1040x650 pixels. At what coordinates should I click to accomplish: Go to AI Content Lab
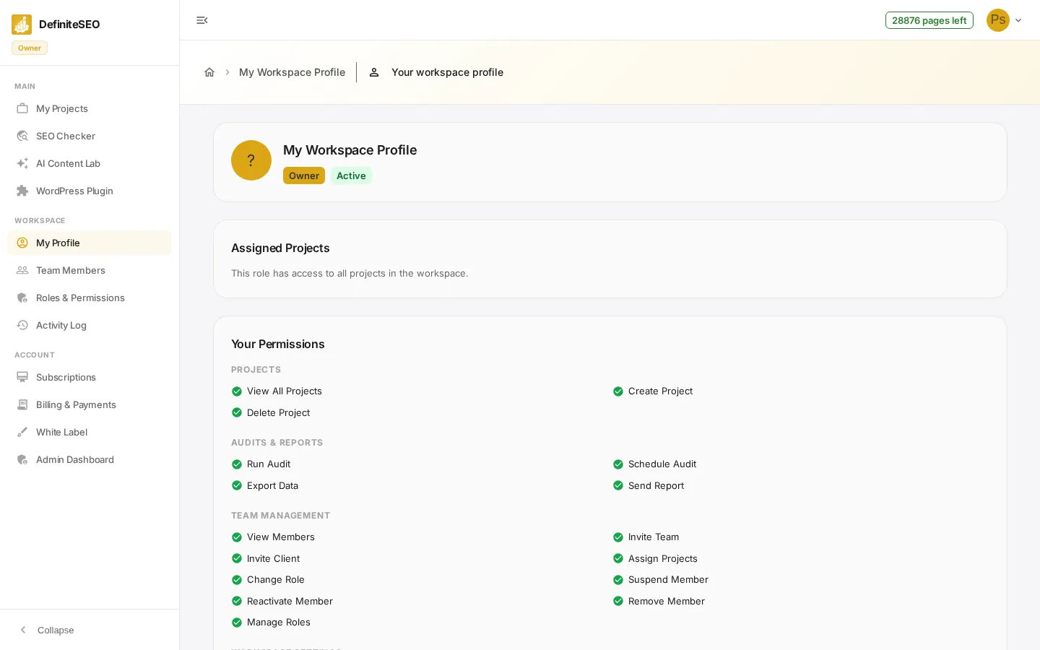[x=90, y=163]
